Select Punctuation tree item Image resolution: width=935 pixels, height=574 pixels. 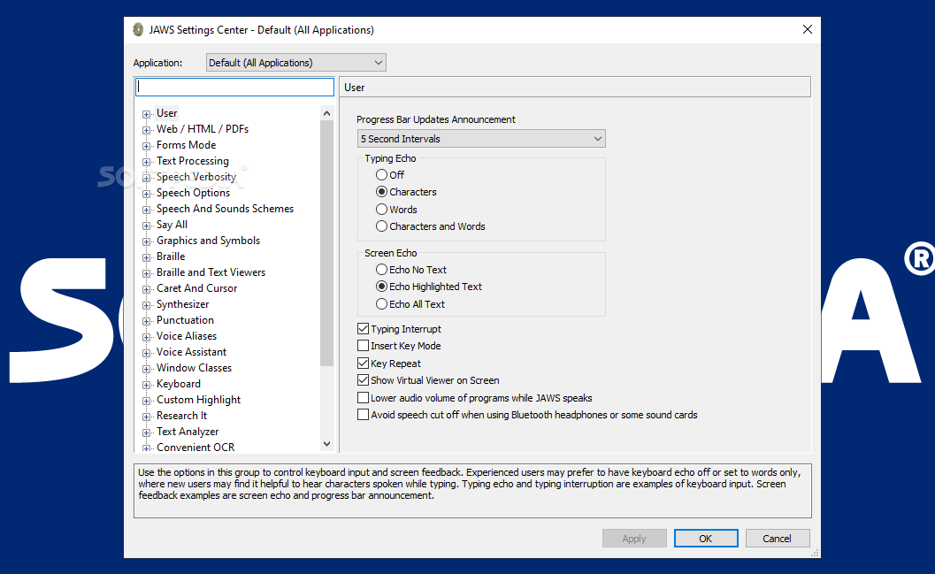click(185, 320)
